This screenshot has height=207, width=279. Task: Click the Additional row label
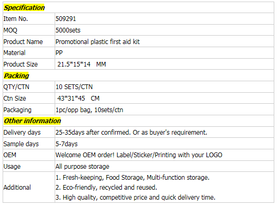click(17, 188)
